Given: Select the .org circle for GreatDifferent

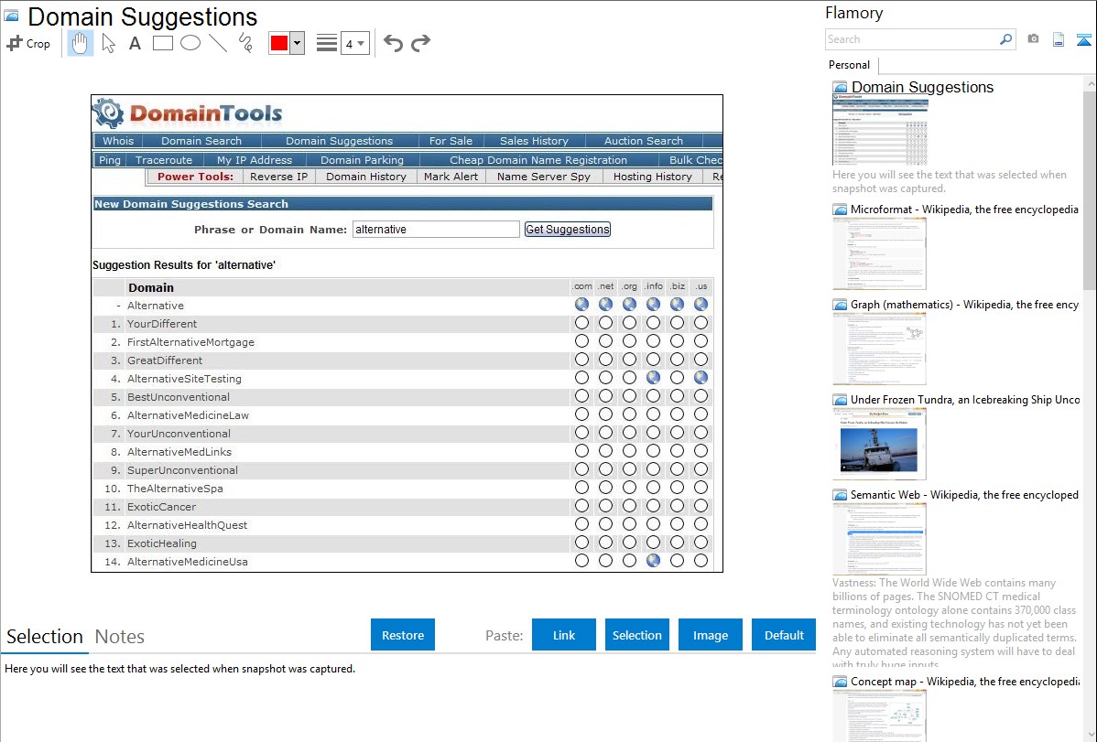Looking at the screenshot, I should 629,360.
